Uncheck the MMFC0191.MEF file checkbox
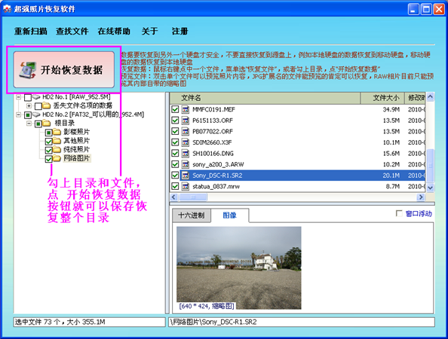Screen dimensions: 448x339 point(175,109)
